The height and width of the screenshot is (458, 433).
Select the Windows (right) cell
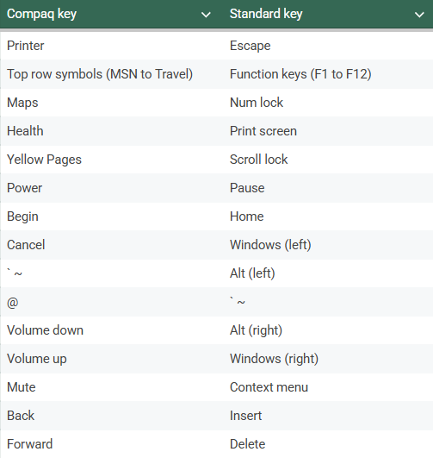328,359
